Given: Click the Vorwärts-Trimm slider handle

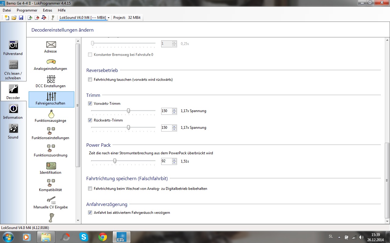Looking at the screenshot, I should [129, 111].
